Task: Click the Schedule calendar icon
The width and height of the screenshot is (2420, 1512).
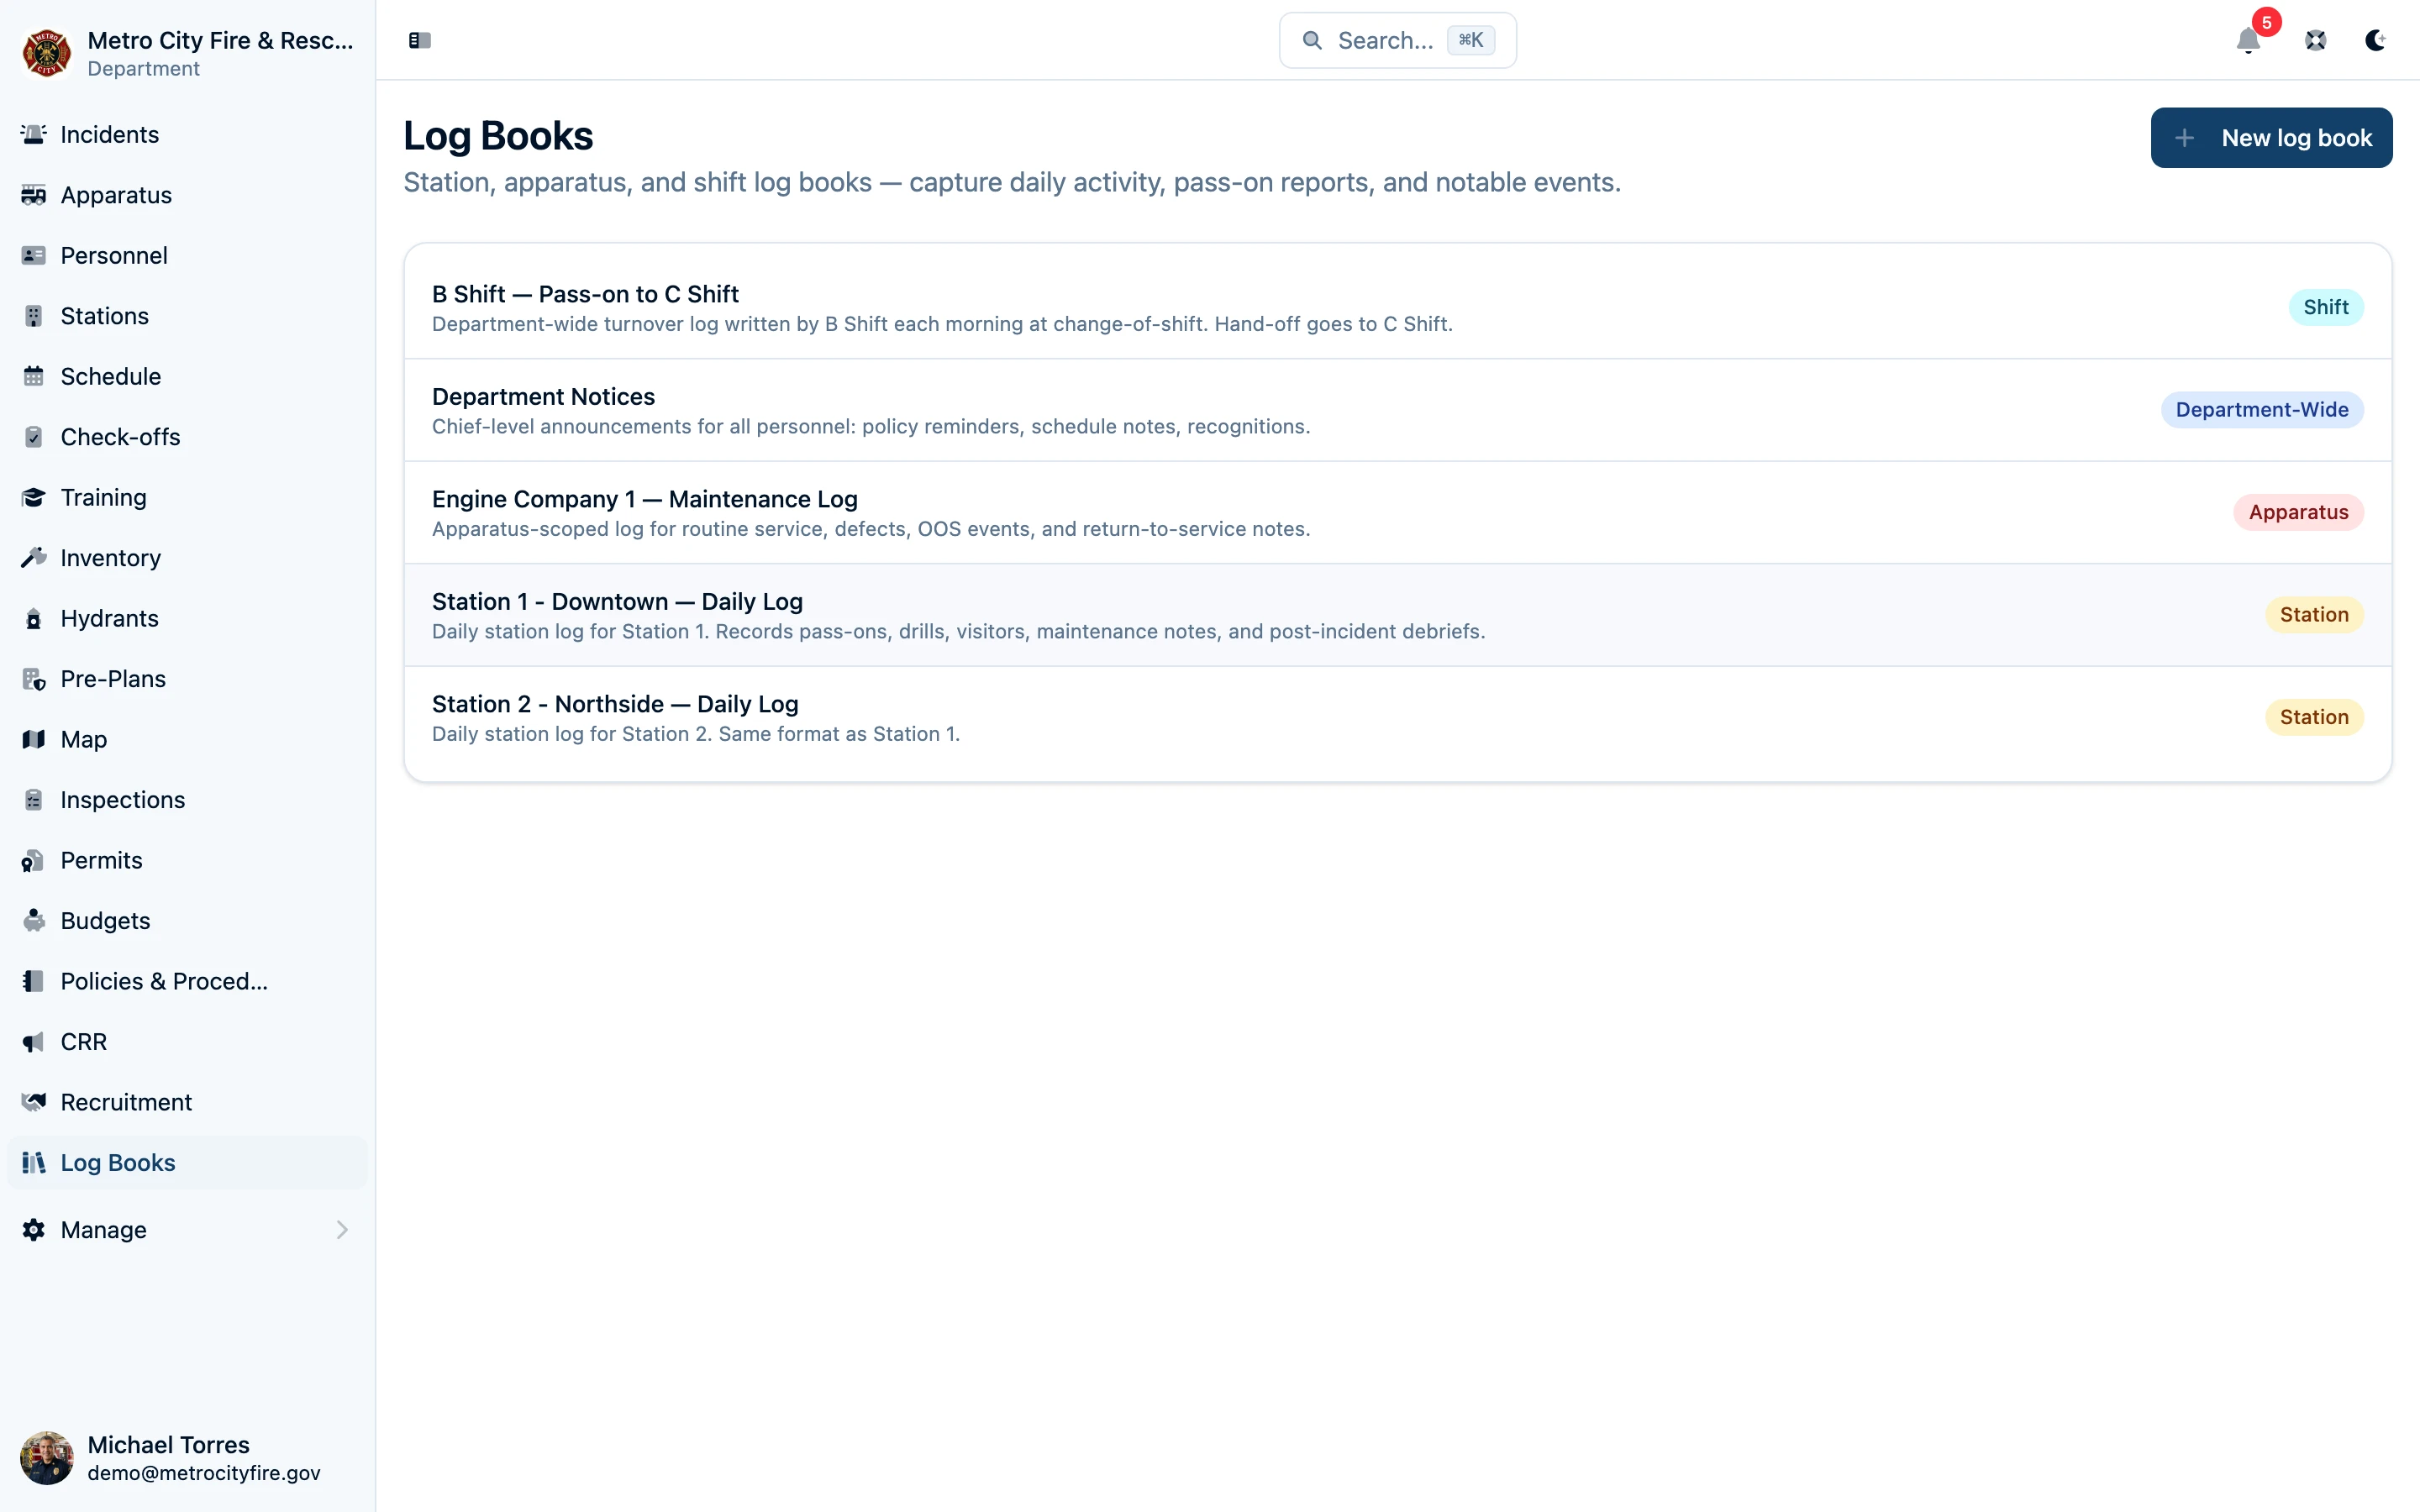Action: (x=33, y=376)
